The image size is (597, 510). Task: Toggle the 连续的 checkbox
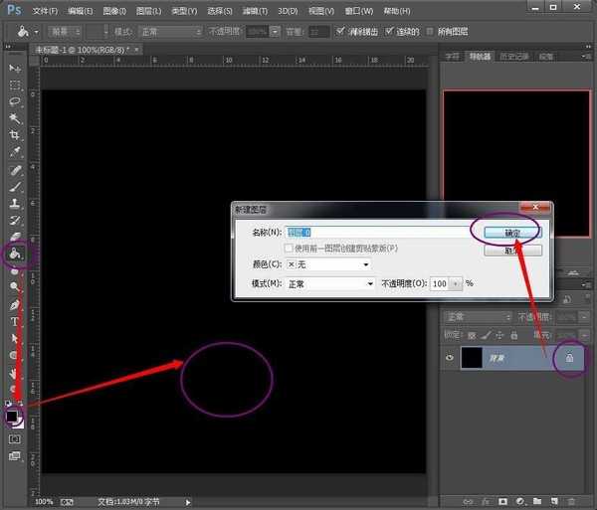point(389,32)
